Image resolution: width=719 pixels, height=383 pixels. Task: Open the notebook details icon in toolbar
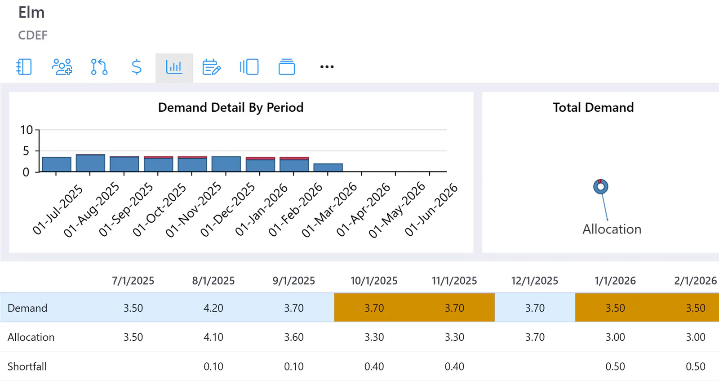(x=24, y=67)
